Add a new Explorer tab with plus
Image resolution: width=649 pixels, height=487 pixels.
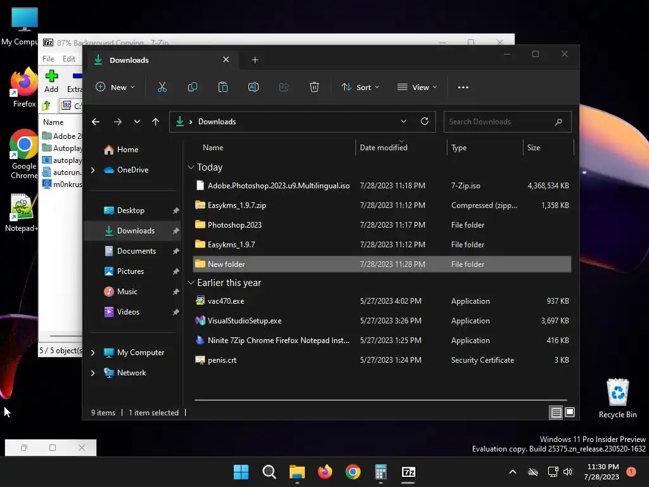tap(255, 60)
